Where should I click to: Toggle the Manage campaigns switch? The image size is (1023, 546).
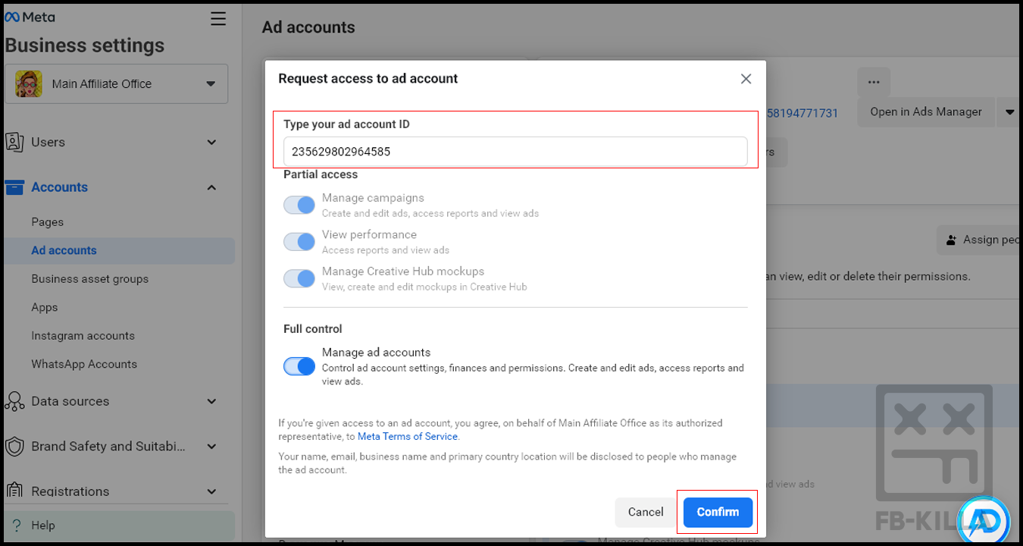[299, 205]
